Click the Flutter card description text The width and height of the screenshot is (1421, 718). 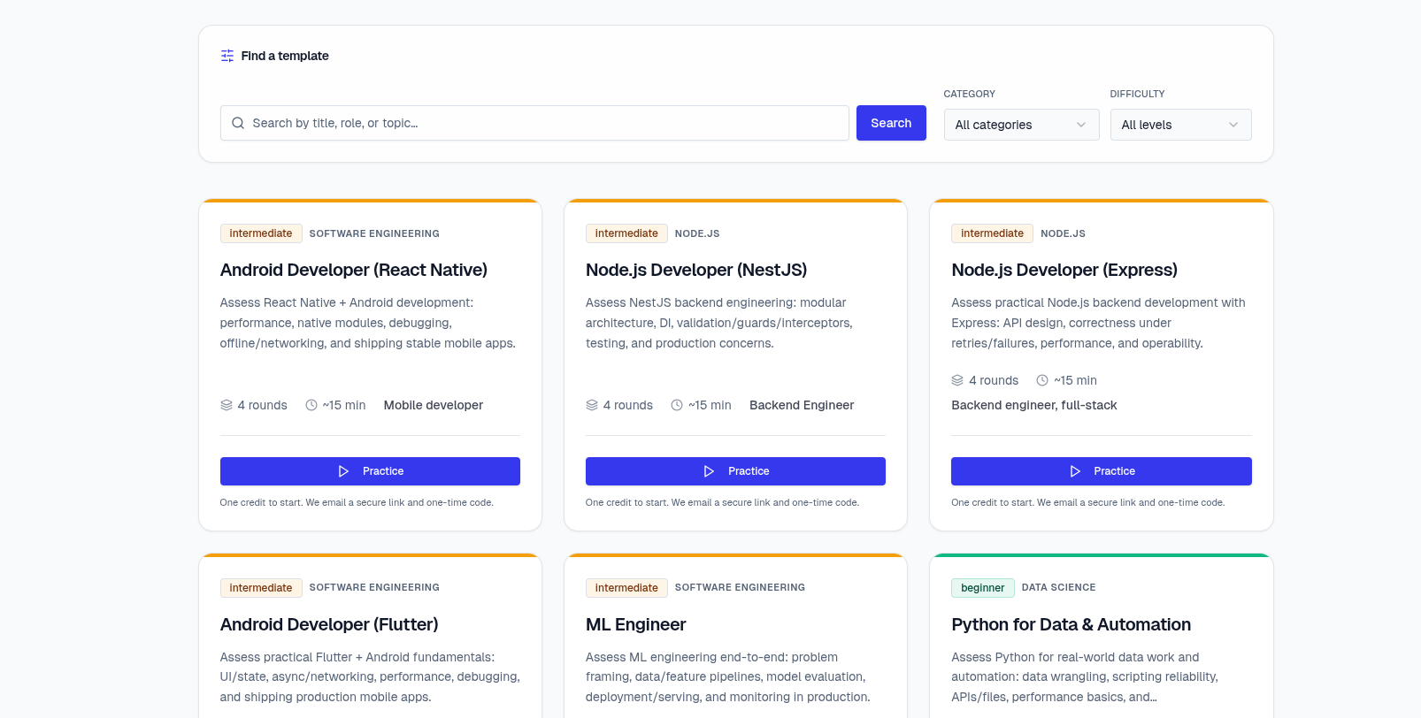[370, 677]
